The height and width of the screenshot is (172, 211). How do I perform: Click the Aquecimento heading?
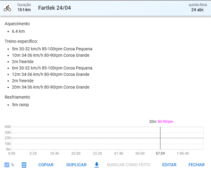coord(17,24)
